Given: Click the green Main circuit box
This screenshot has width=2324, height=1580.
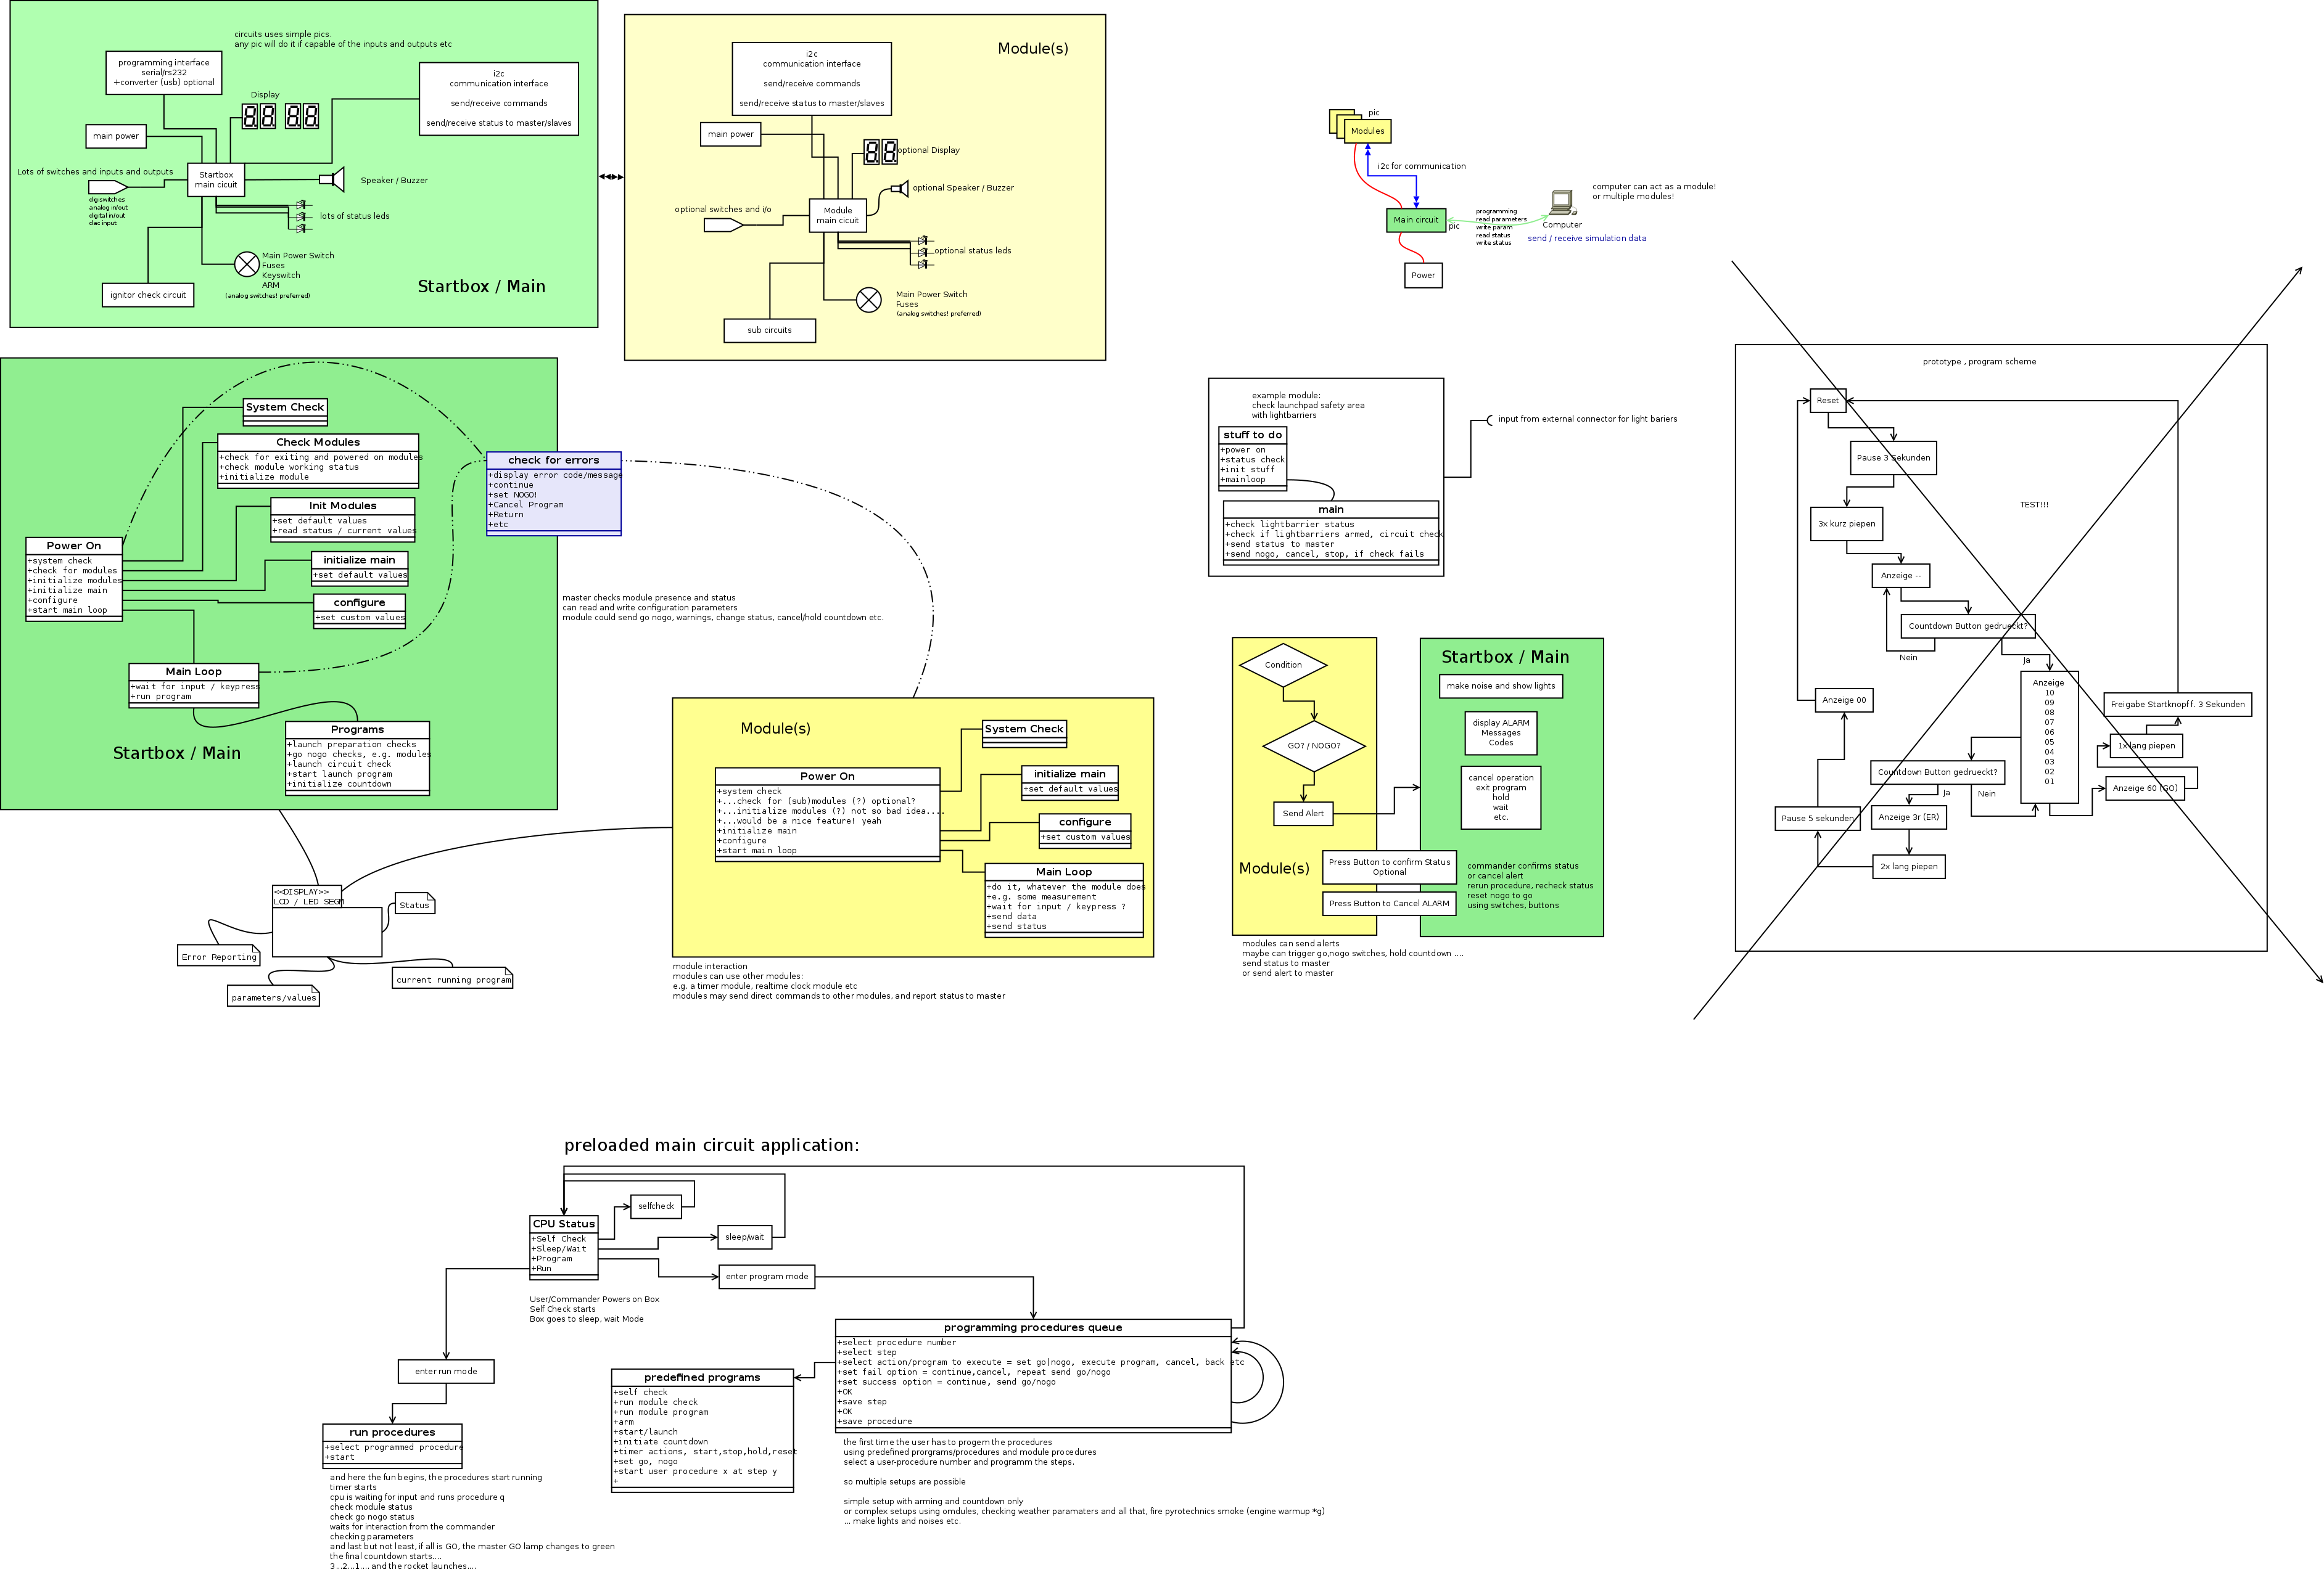Looking at the screenshot, I should (1415, 220).
